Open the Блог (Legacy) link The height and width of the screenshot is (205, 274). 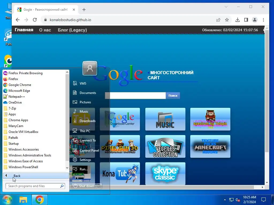[72, 30]
